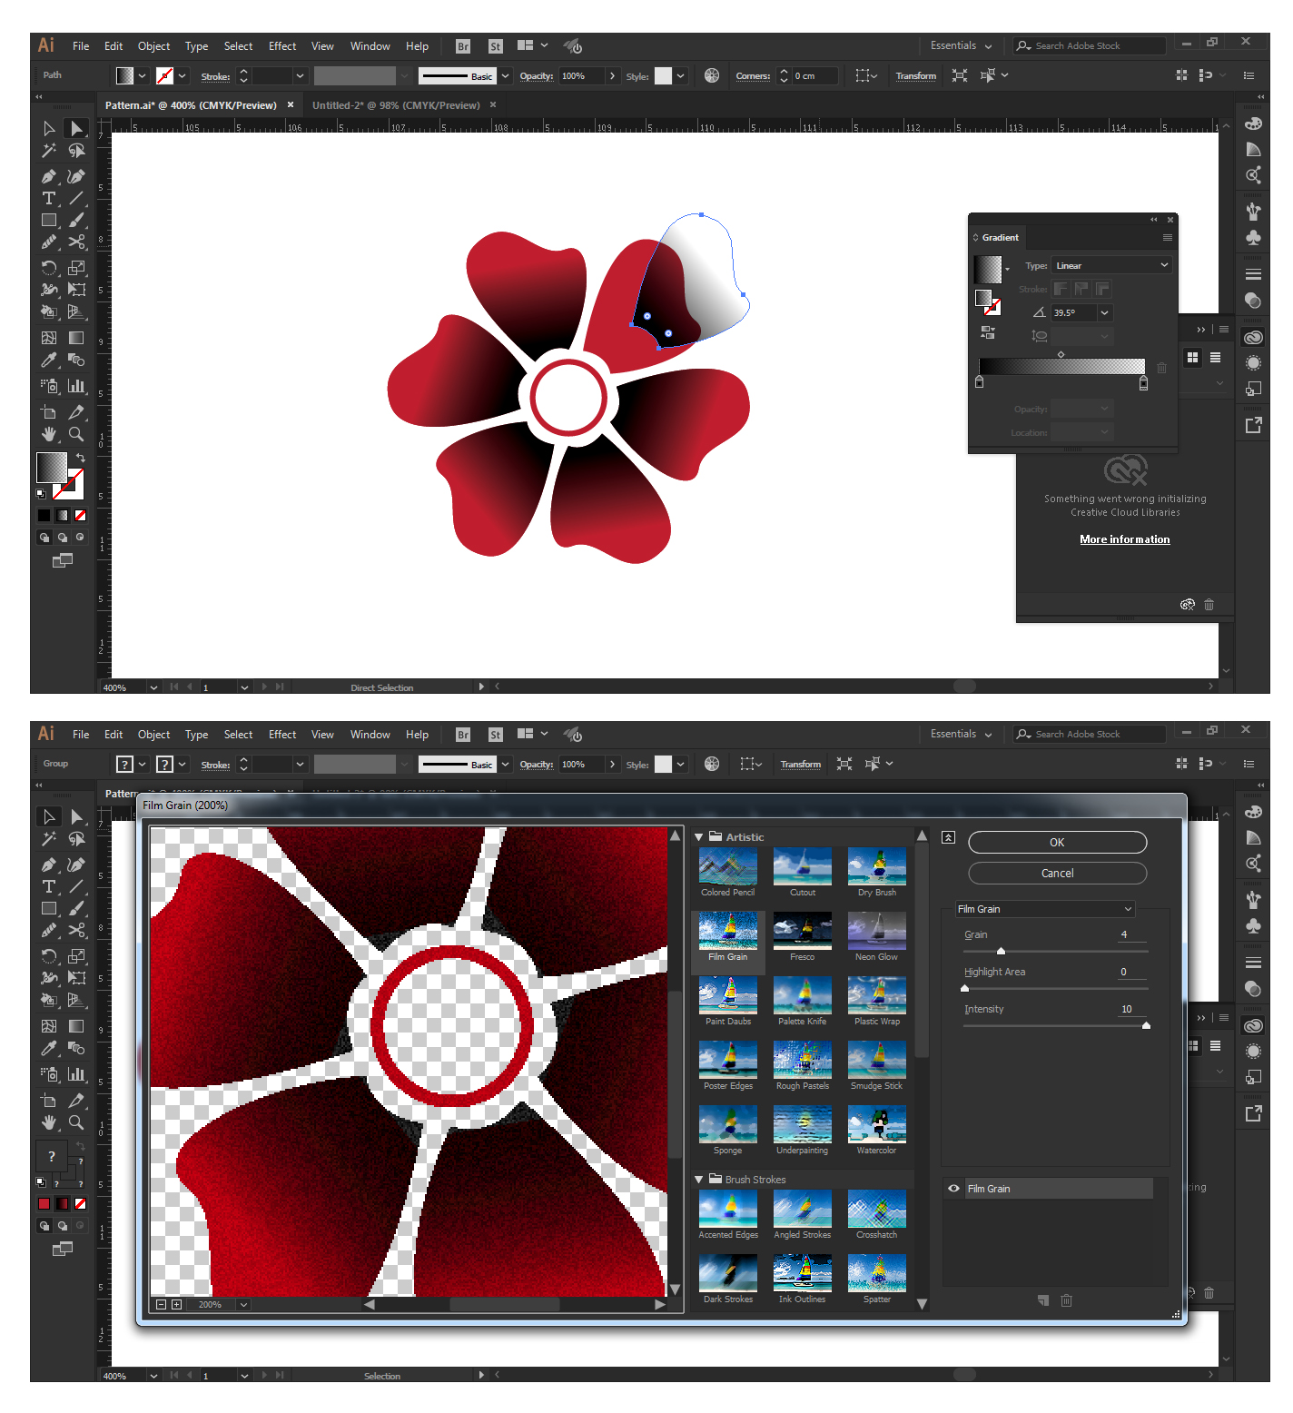Switch libraries panel to grid view, upper window
This screenshot has width=1293, height=1413.
1193,358
